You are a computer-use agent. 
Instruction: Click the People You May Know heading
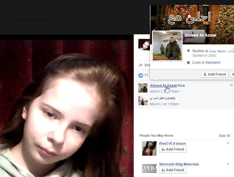coord(156,135)
